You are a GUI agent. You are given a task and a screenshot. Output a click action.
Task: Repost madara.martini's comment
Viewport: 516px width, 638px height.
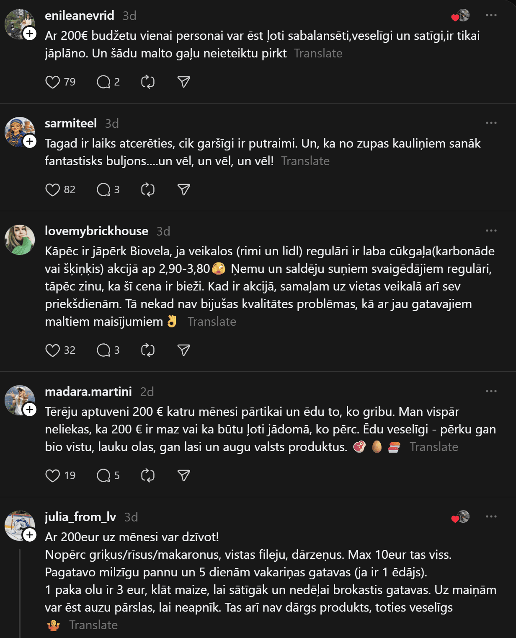(148, 476)
